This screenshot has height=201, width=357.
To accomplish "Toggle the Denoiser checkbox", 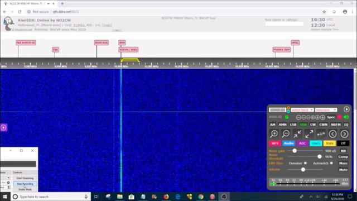I will click(305, 163).
